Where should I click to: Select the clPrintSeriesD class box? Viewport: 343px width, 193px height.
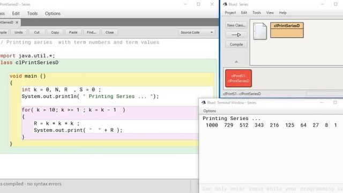click(x=287, y=30)
